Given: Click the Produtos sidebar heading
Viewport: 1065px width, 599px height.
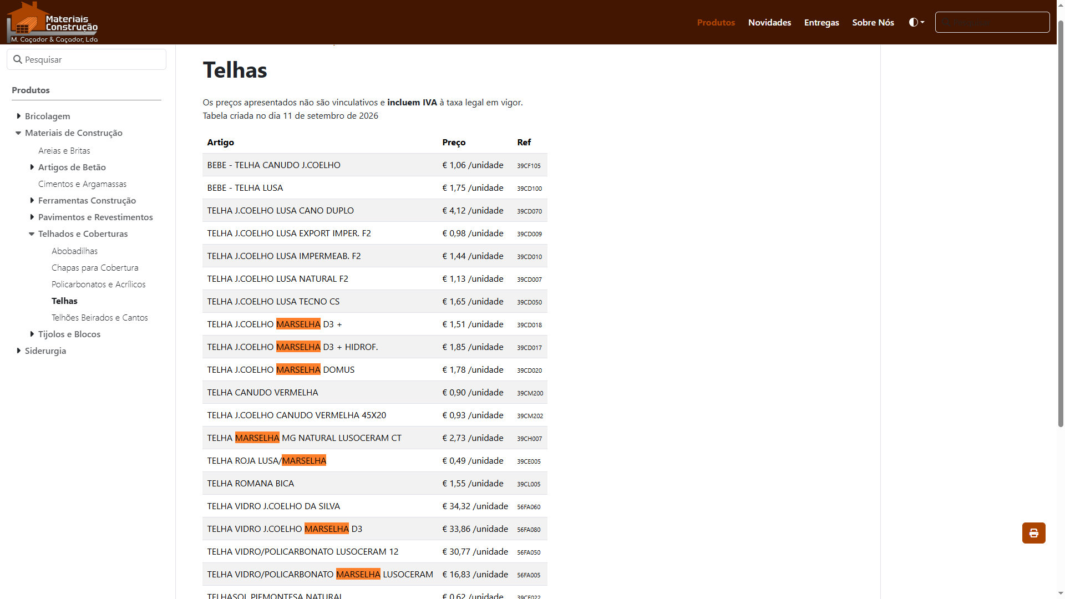Looking at the screenshot, I should click(31, 90).
